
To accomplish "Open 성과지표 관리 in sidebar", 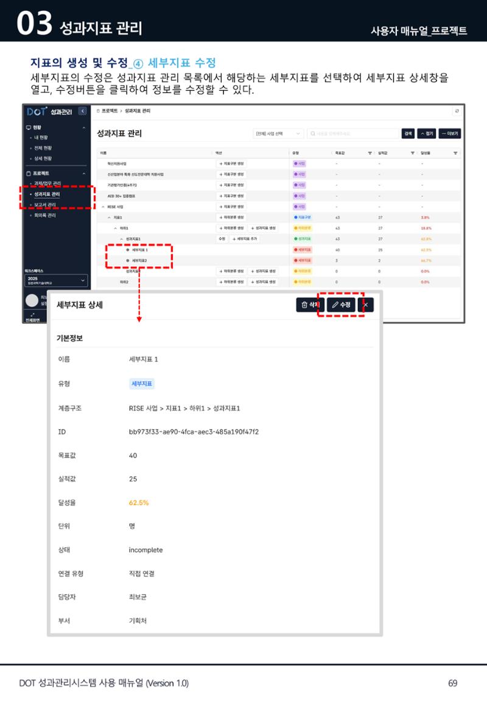I will coord(47,194).
